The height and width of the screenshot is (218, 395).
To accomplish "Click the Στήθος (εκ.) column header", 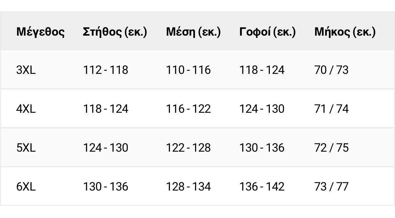I will 115,32.
